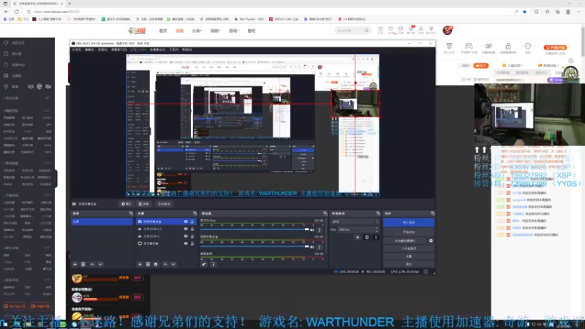Open OBS File menu
585x329 pixels.
[x=77, y=50]
